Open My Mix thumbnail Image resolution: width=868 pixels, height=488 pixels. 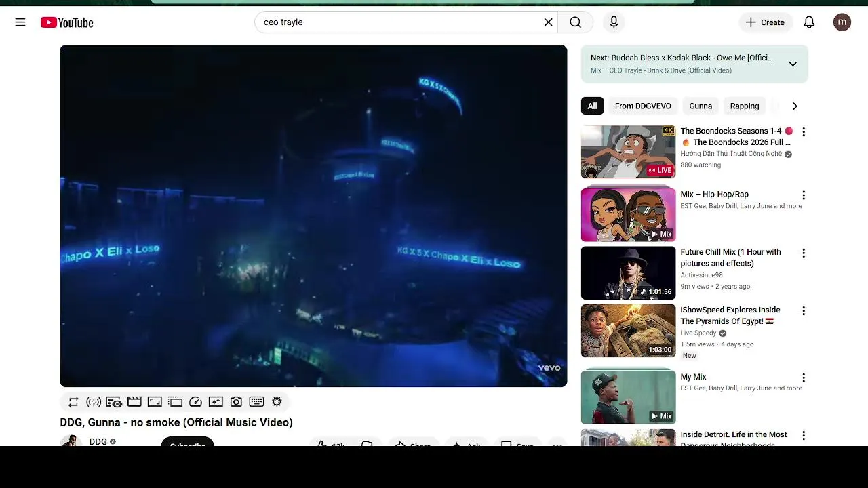click(x=628, y=397)
